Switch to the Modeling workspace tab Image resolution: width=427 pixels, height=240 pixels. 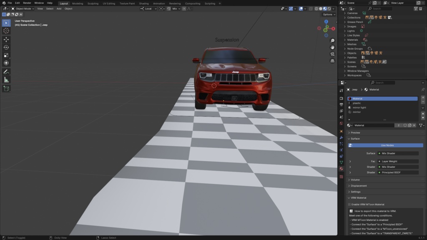pyautogui.click(x=78, y=3)
